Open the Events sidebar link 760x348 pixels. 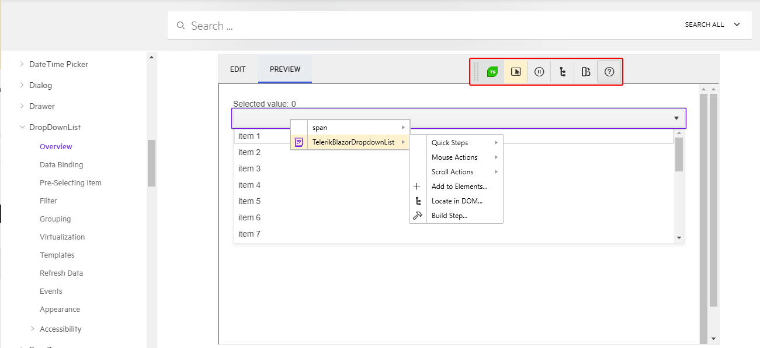[x=51, y=291]
